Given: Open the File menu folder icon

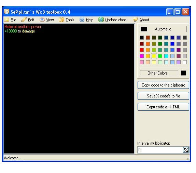Looking at the screenshot, I should click(6, 20).
